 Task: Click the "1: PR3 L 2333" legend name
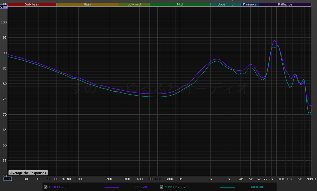point(60,187)
